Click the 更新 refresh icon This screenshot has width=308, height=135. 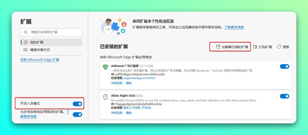tap(279, 47)
